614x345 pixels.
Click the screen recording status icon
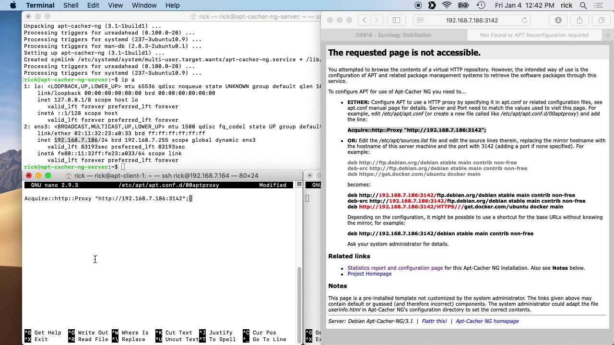(x=418, y=5)
